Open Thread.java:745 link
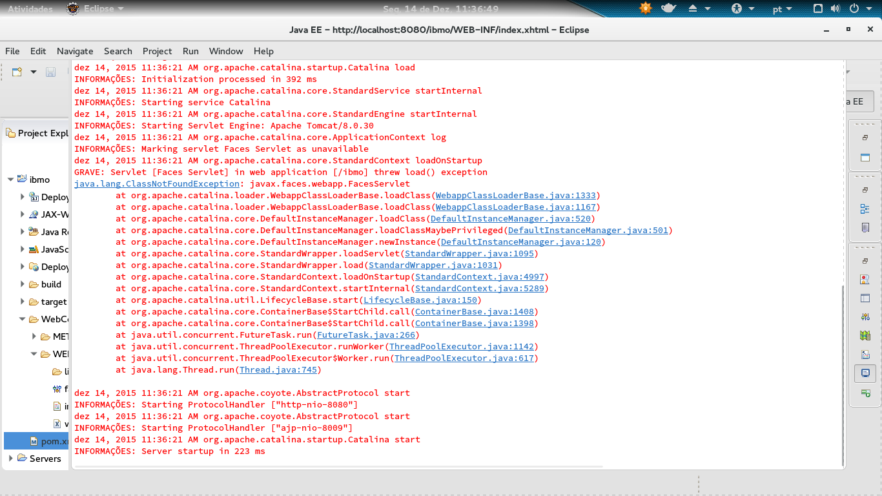 pyautogui.click(x=278, y=369)
